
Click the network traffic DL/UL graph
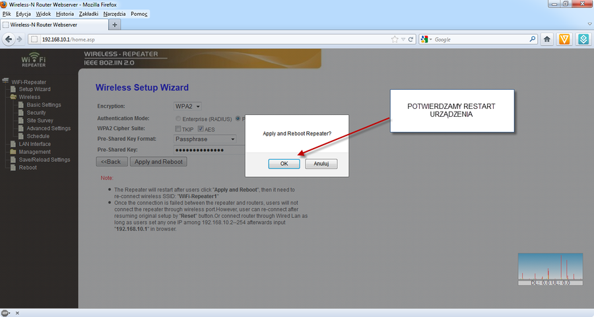(x=550, y=269)
